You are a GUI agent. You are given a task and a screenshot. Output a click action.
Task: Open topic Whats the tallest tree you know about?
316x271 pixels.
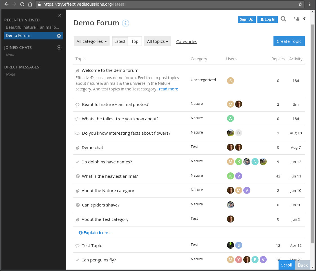[120, 119]
